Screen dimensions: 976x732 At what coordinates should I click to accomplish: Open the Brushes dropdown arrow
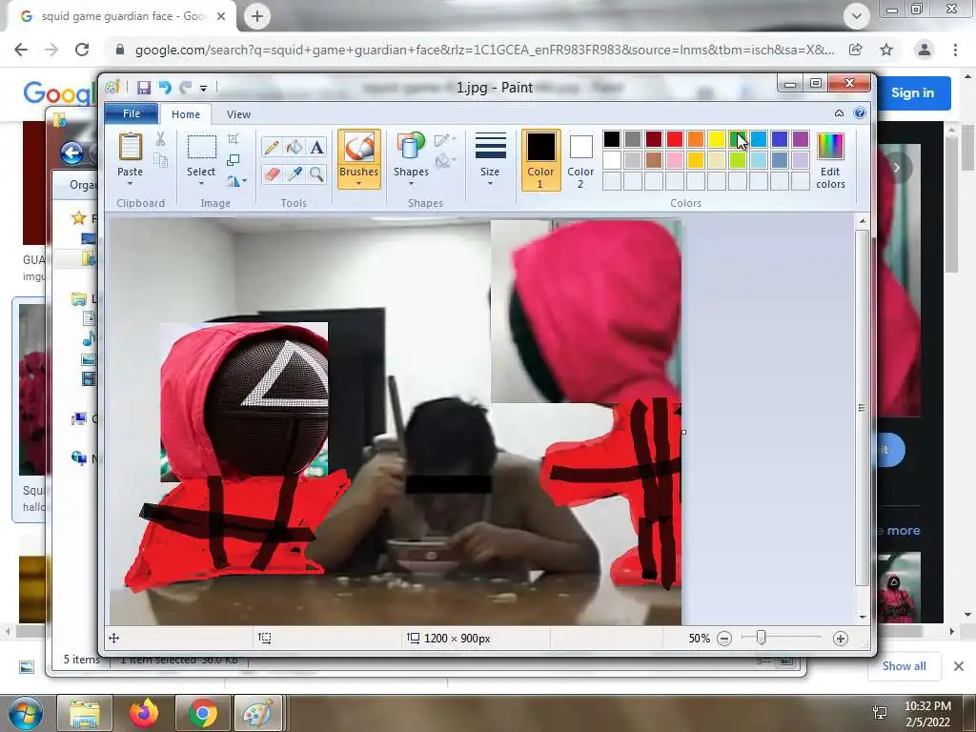tap(359, 184)
